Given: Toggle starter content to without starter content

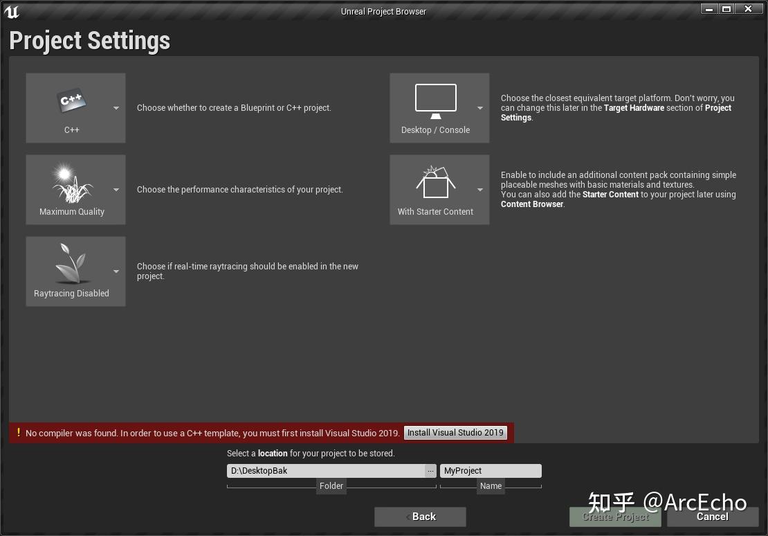Looking at the screenshot, I should [x=480, y=189].
